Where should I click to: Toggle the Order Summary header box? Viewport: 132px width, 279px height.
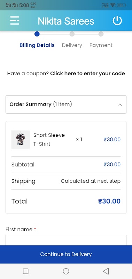(x=66, y=104)
